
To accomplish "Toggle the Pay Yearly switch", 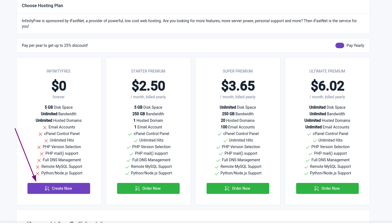I will [x=340, y=45].
